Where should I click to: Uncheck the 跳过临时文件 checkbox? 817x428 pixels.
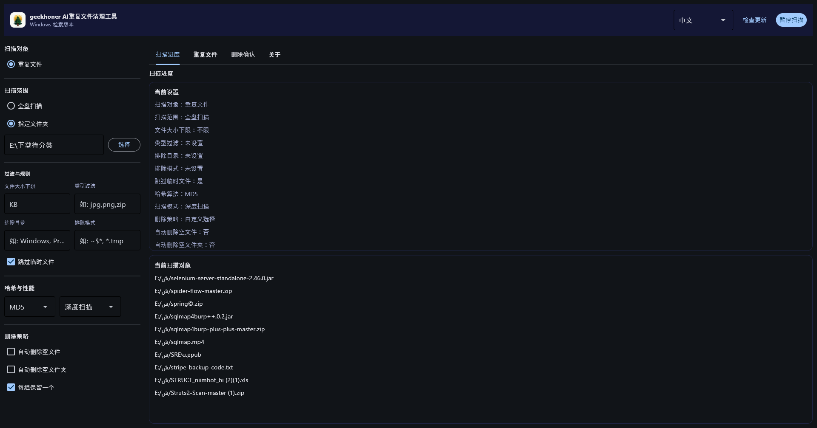click(x=11, y=262)
